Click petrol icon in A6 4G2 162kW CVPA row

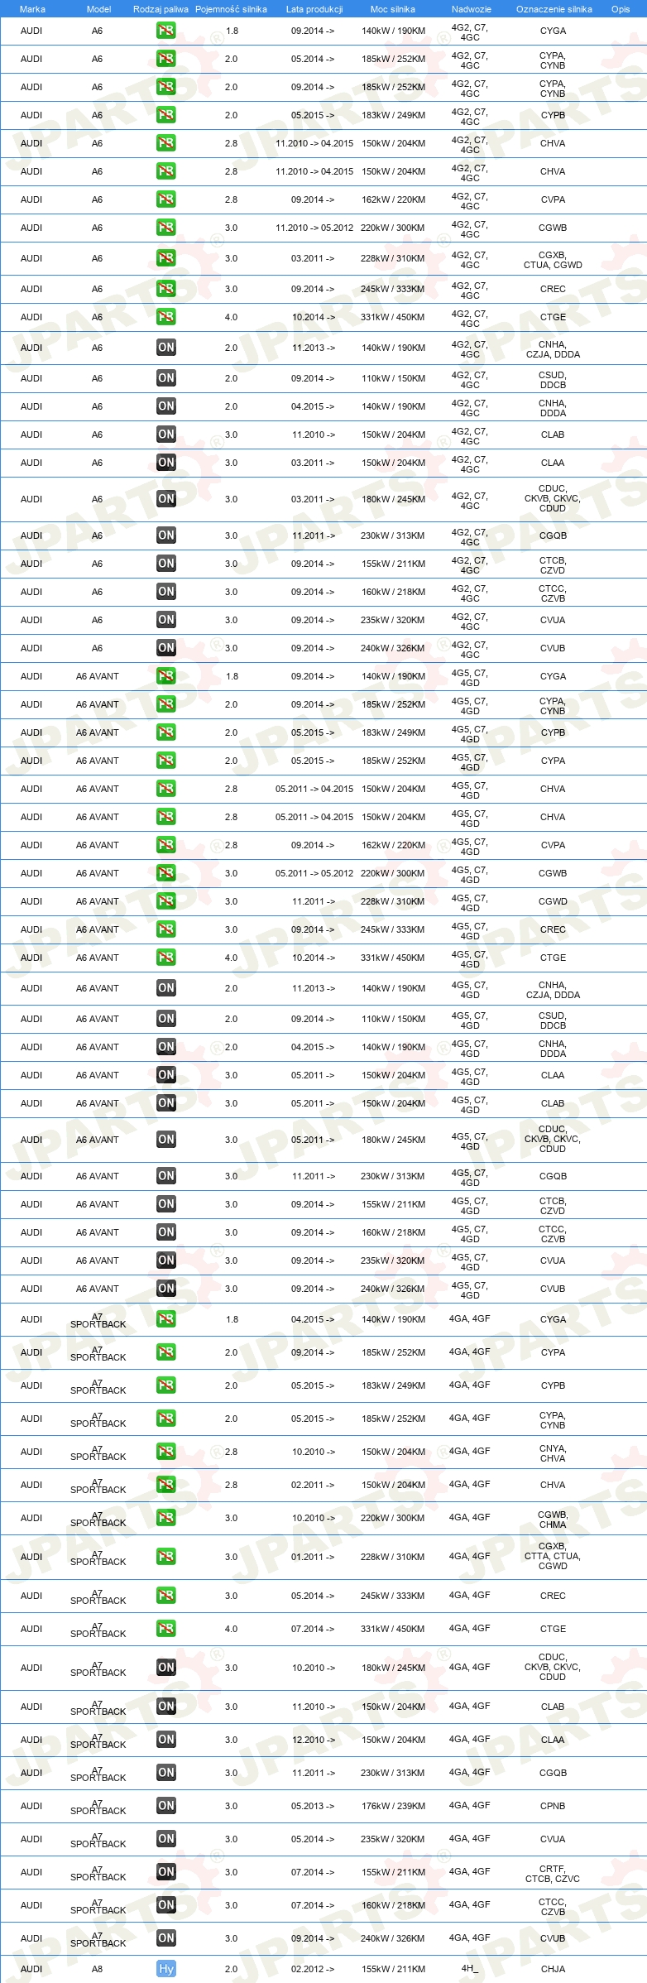coord(165,199)
